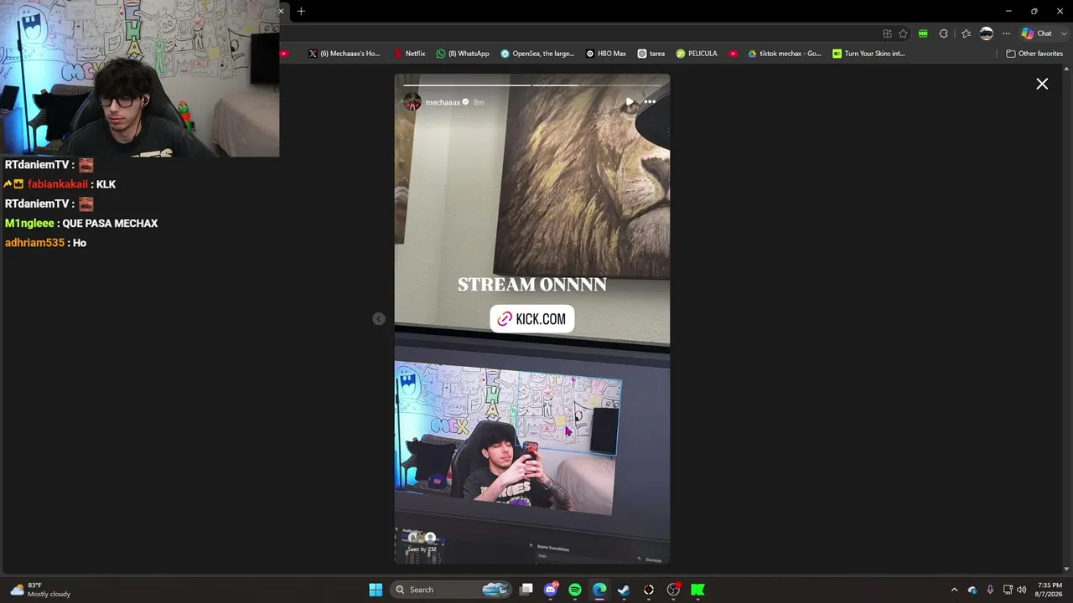Open the Windows Start menu
This screenshot has width=1073, height=603.
click(x=376, y=590)
